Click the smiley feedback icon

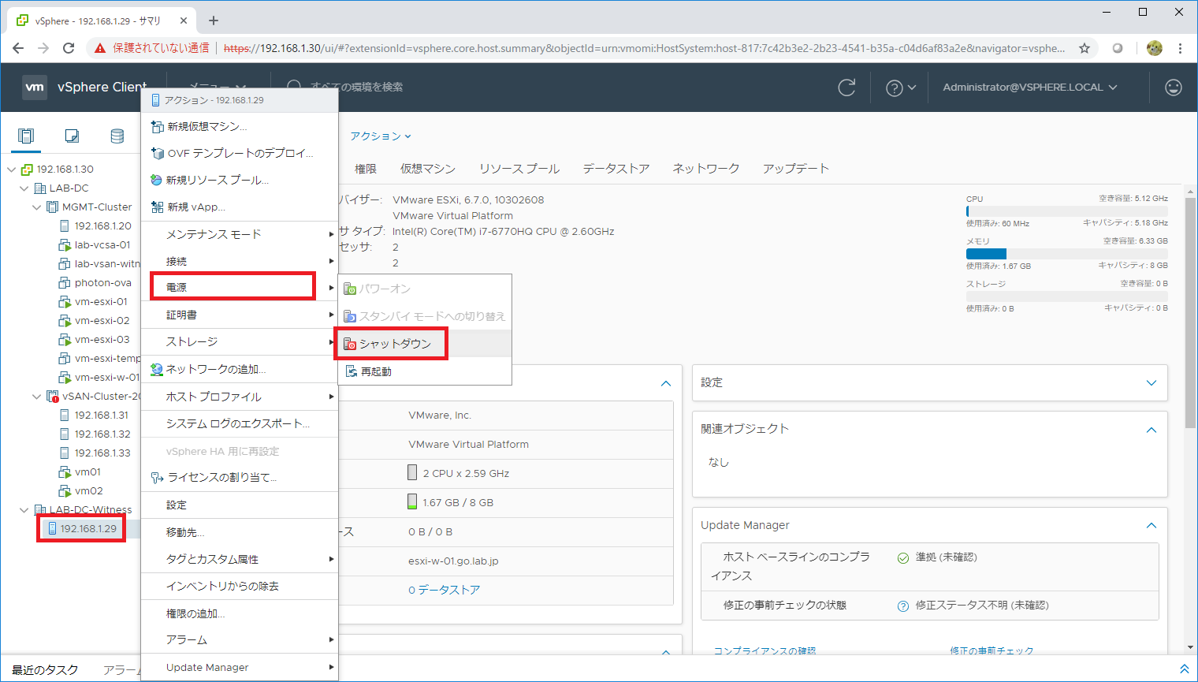[x=1174, y=88]
